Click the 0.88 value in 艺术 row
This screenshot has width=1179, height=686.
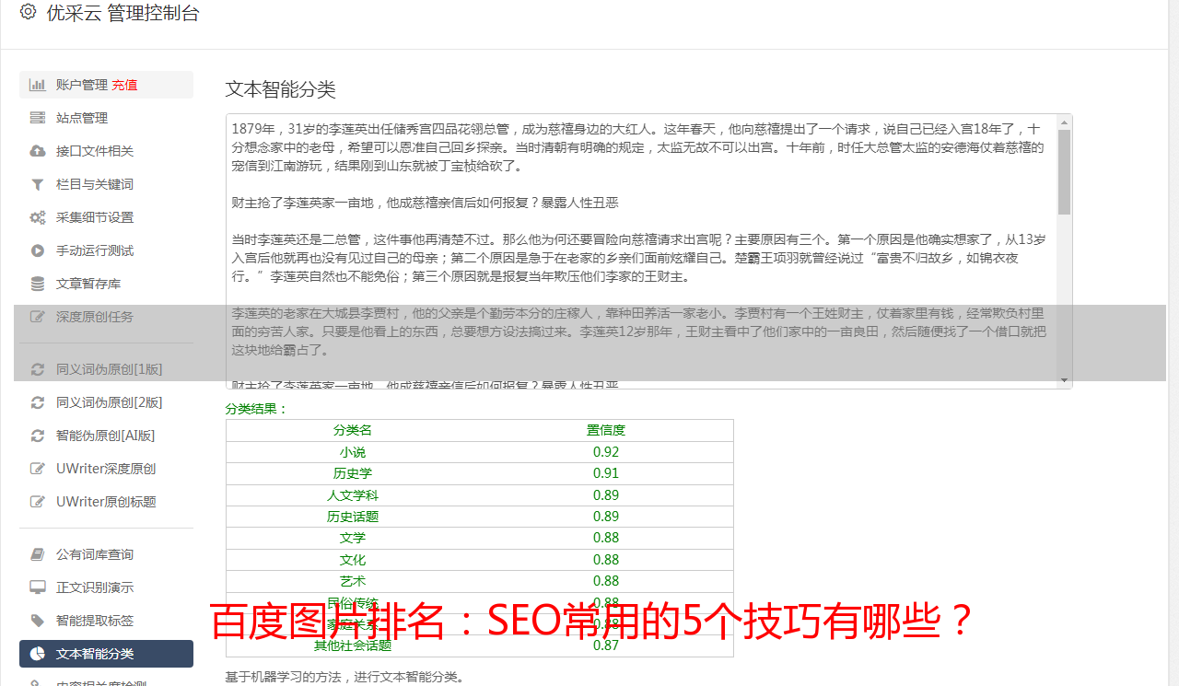tap(606, 581)
